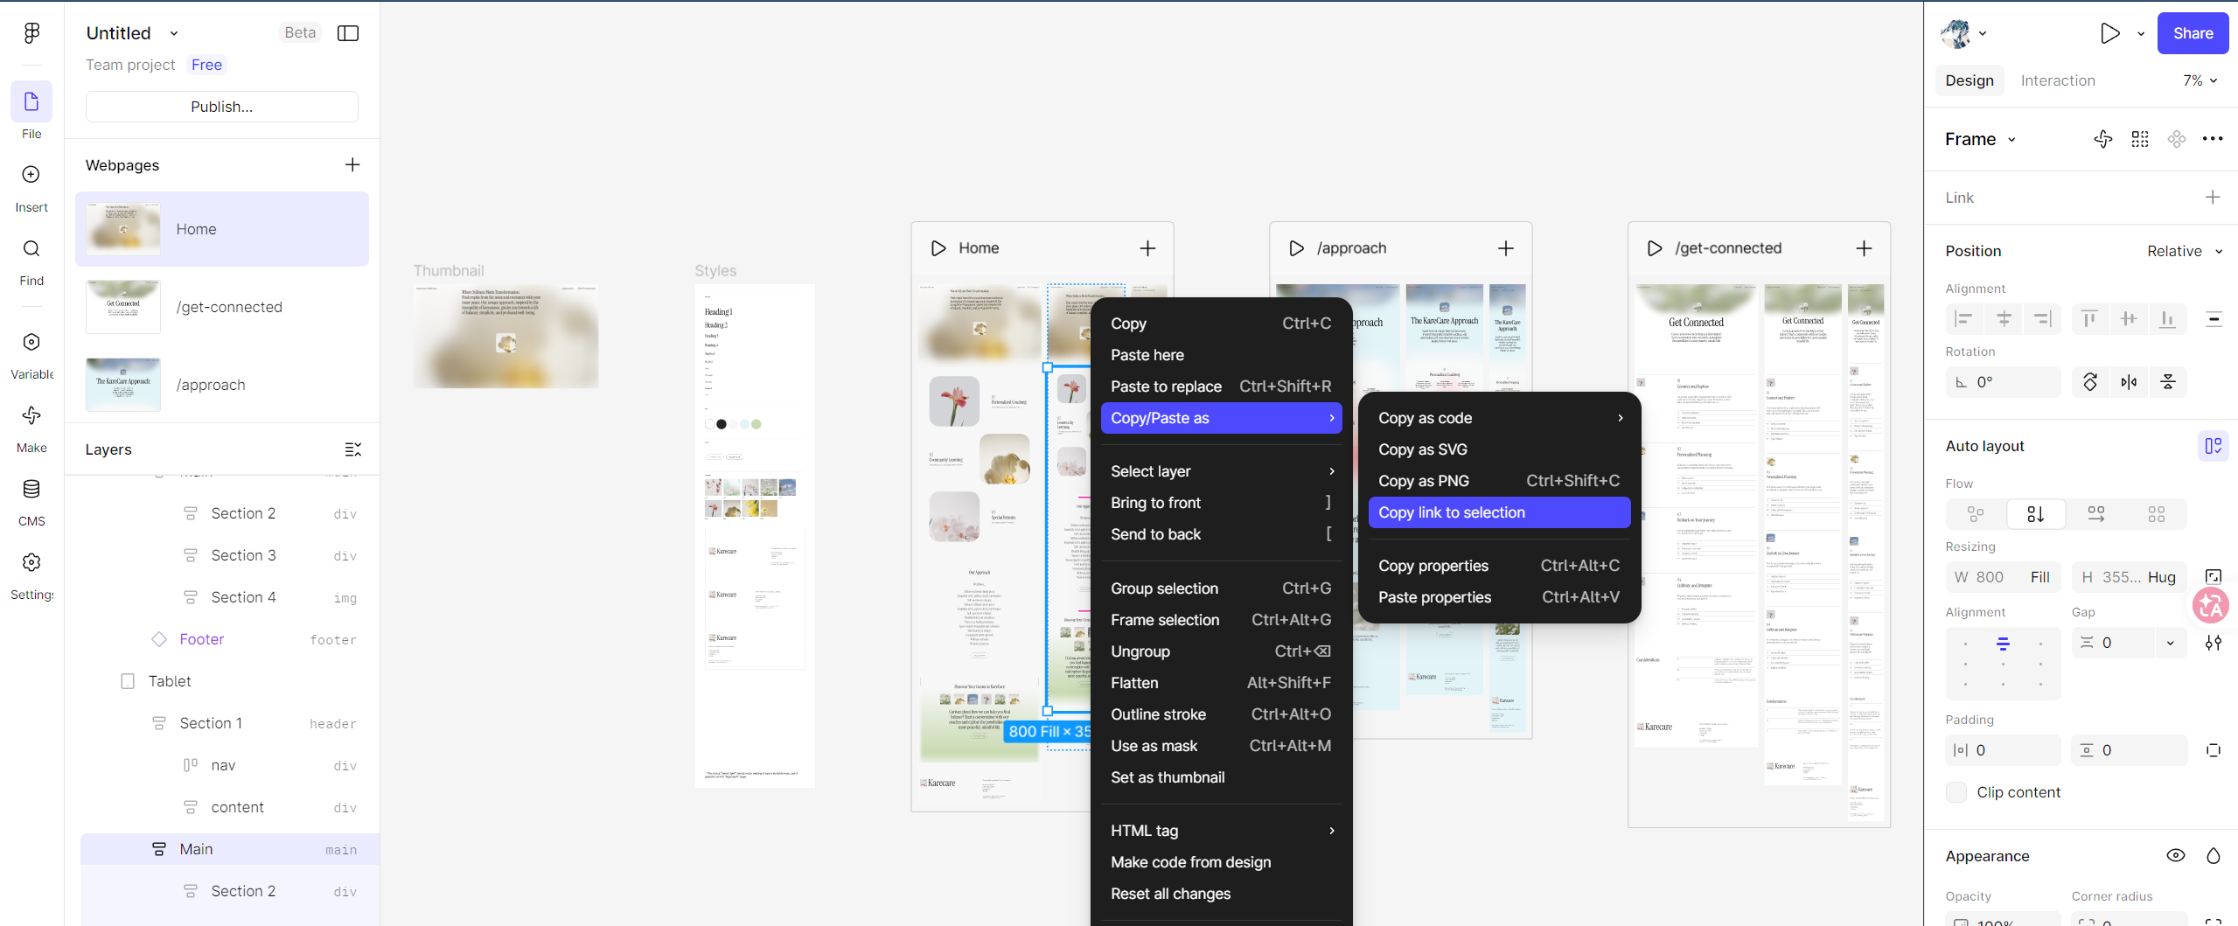Toggle the Auto layout button
Viewport: 2238px width, 926px height.
2213,446
